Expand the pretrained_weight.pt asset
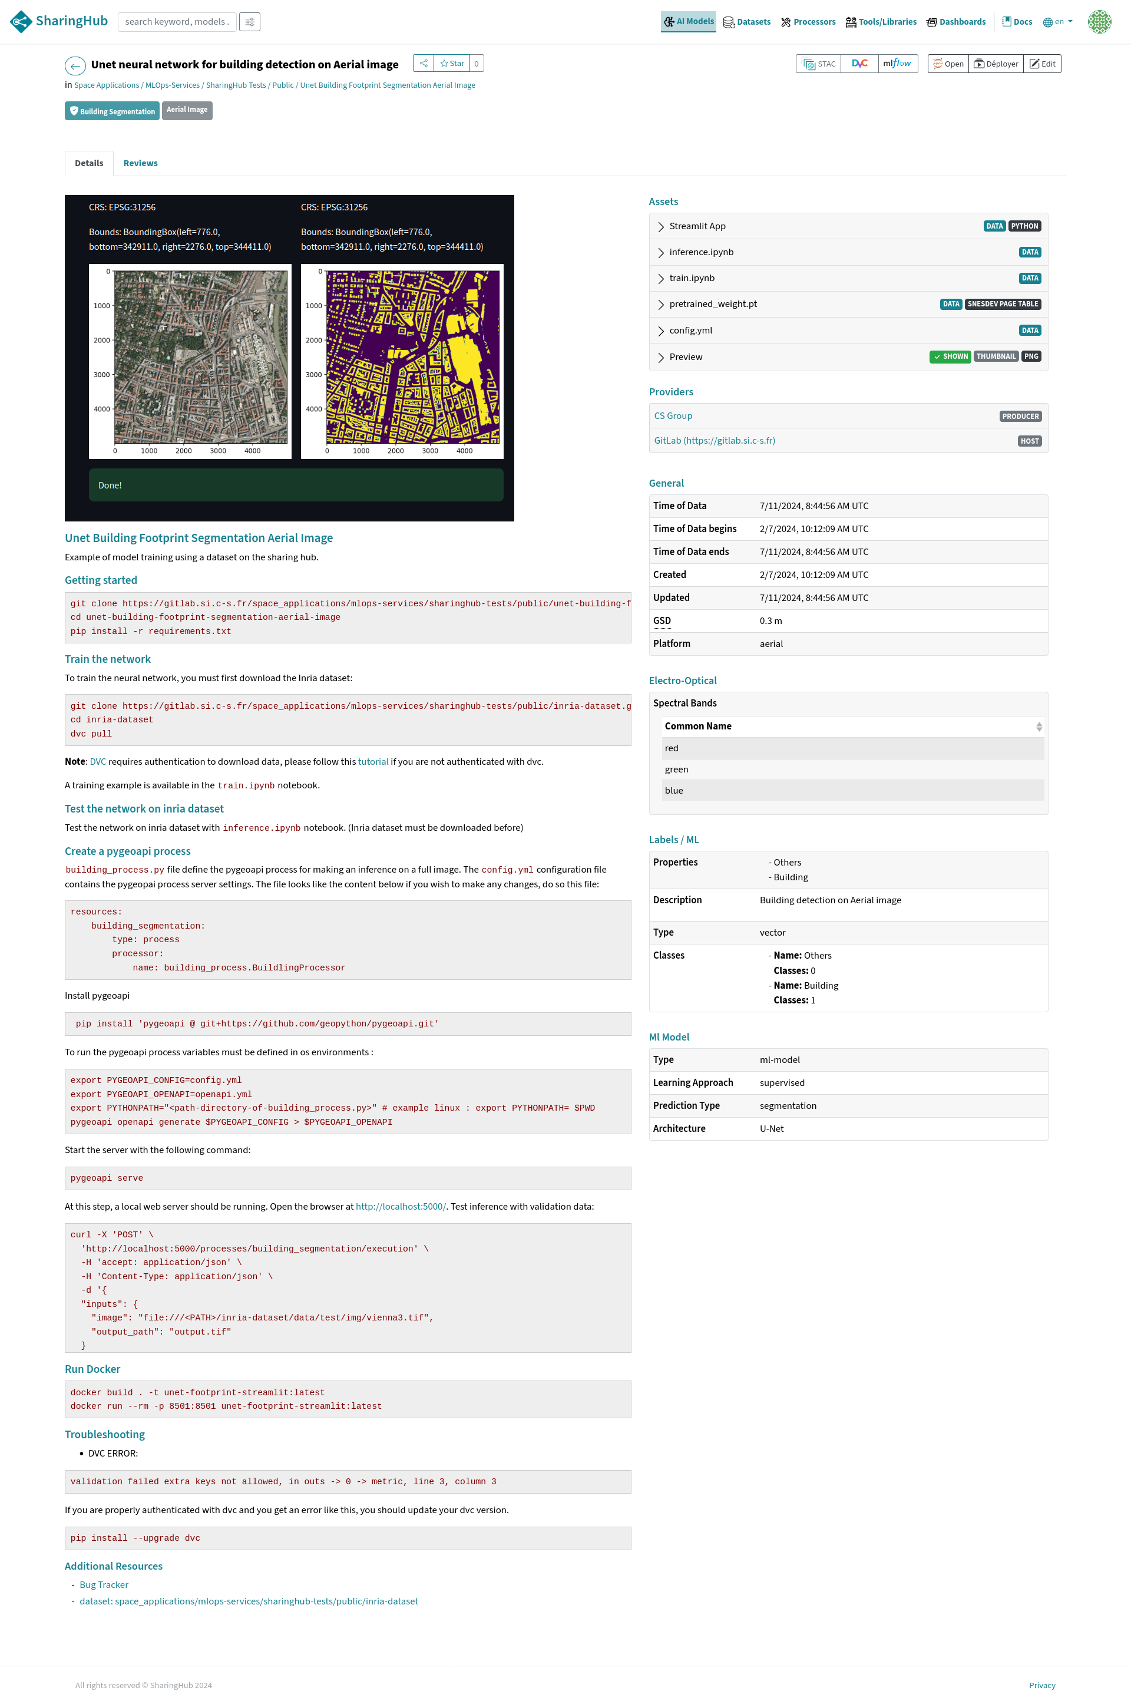Viewport: 1131px width, 1704px height. (x=848, y=303)
